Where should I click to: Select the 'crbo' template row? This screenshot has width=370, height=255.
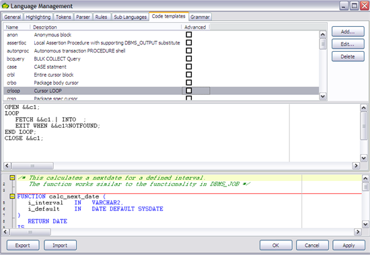click(161, 83)
